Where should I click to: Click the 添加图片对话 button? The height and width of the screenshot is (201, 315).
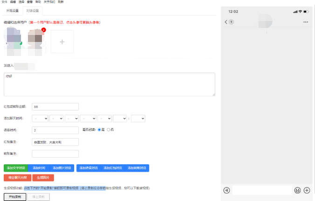click(x=62, y=168)
